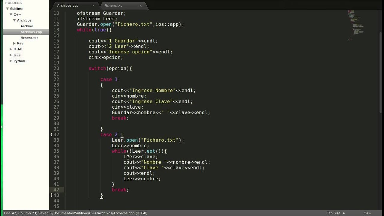The image size is (384, 216).
Task: Place cursor on switch(opcion) line
Action: (110, 68)
